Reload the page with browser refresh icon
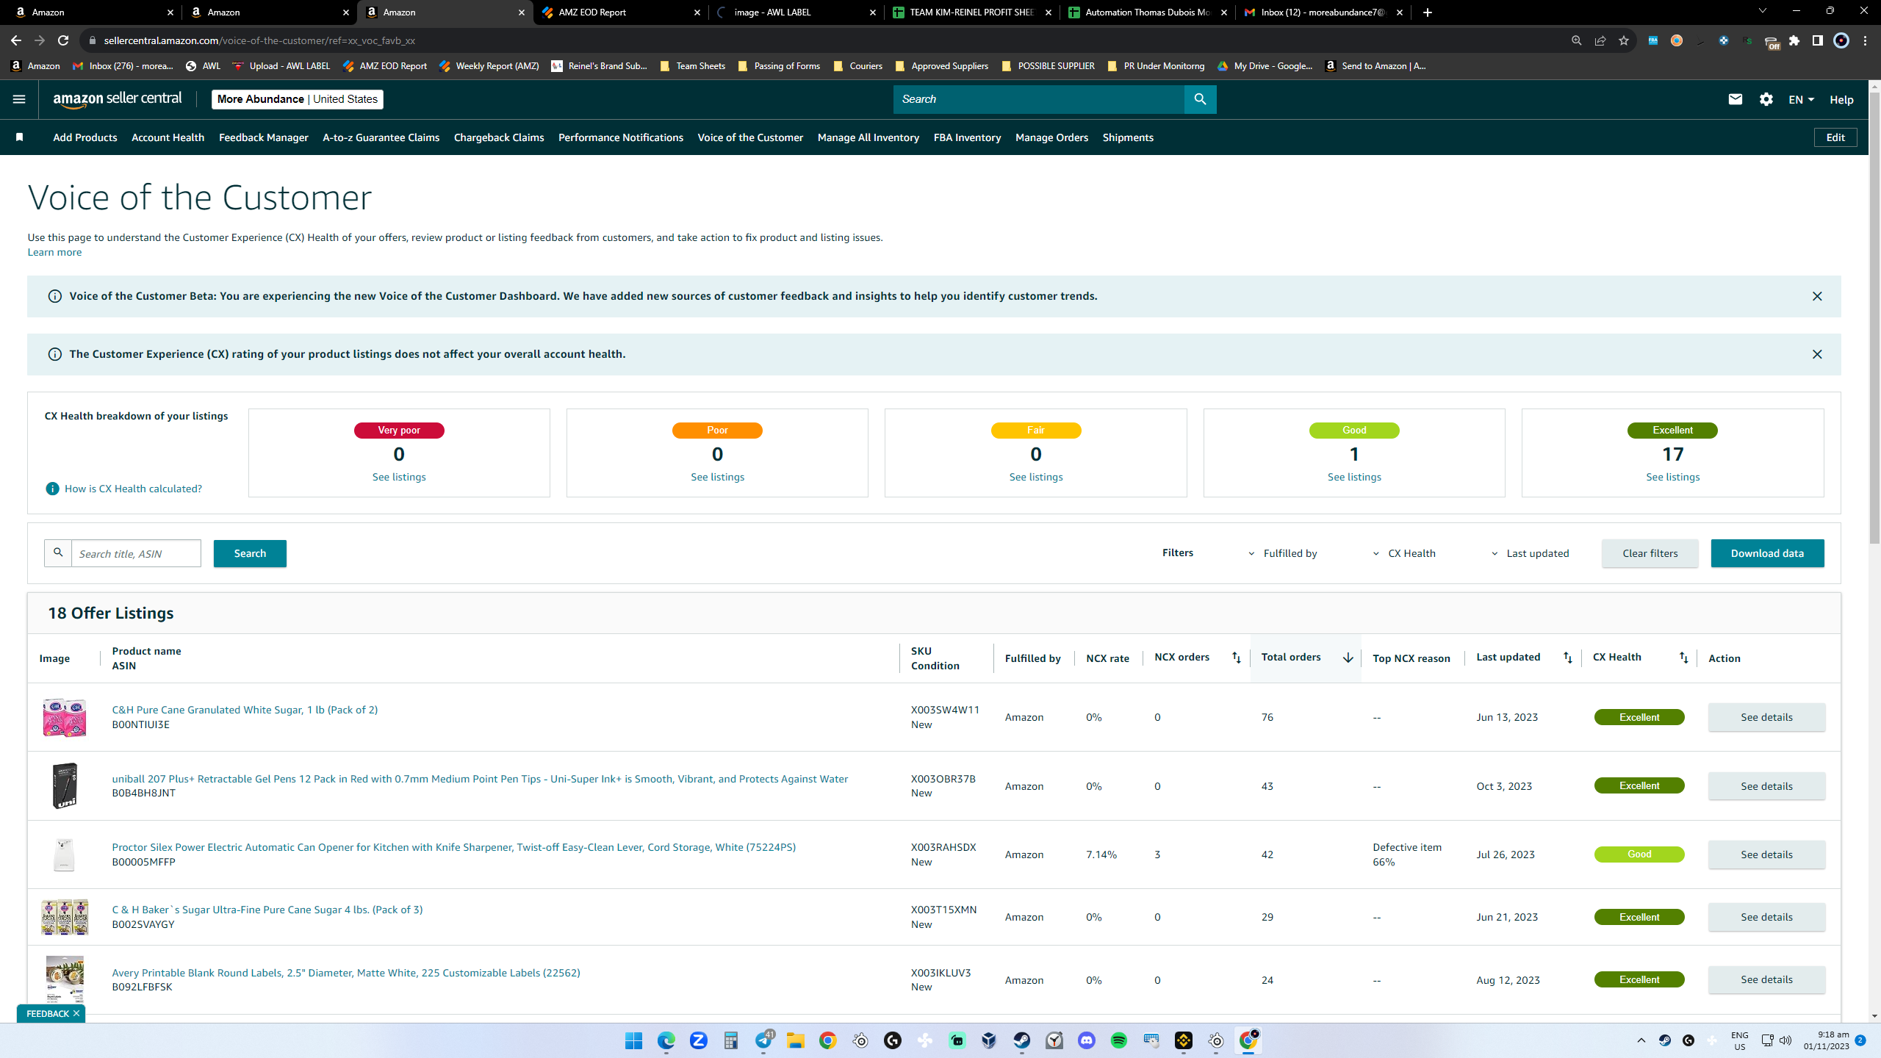1881x1058 pixels. tap(63, 40)
